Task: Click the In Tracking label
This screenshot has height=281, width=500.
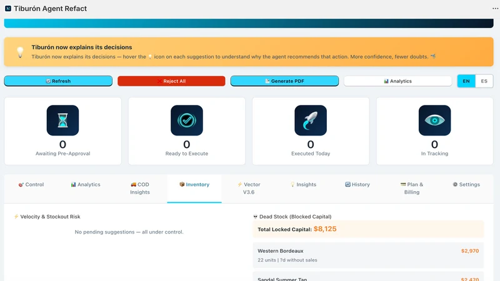Action: click(434, 154)
